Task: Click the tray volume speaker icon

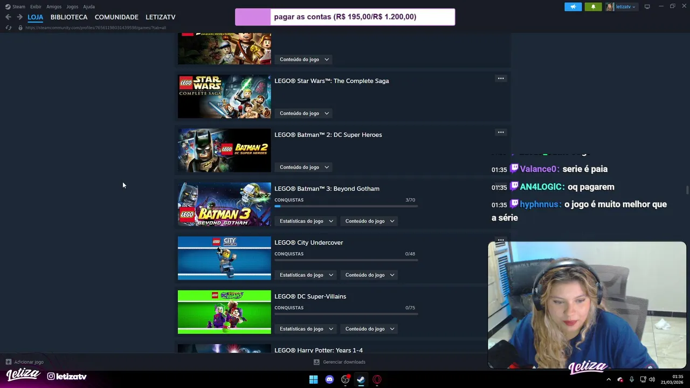Action: pyautogui.click(x=652, y=379)
